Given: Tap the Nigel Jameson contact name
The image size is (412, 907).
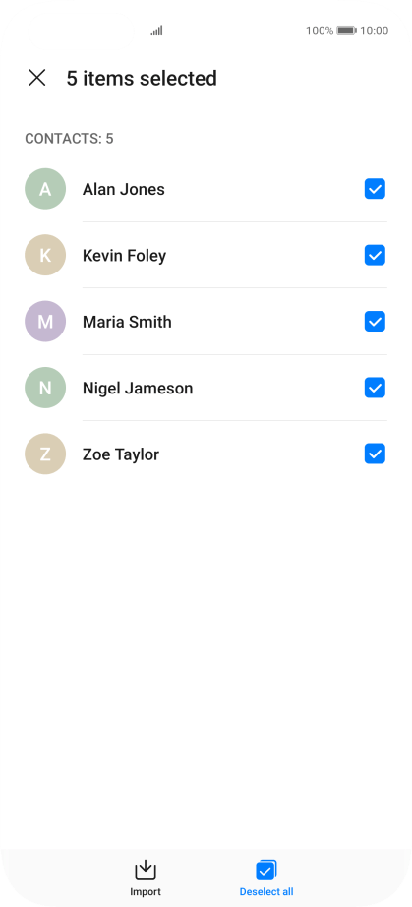Looking at the screenshot, I should [x=138, y=389].
